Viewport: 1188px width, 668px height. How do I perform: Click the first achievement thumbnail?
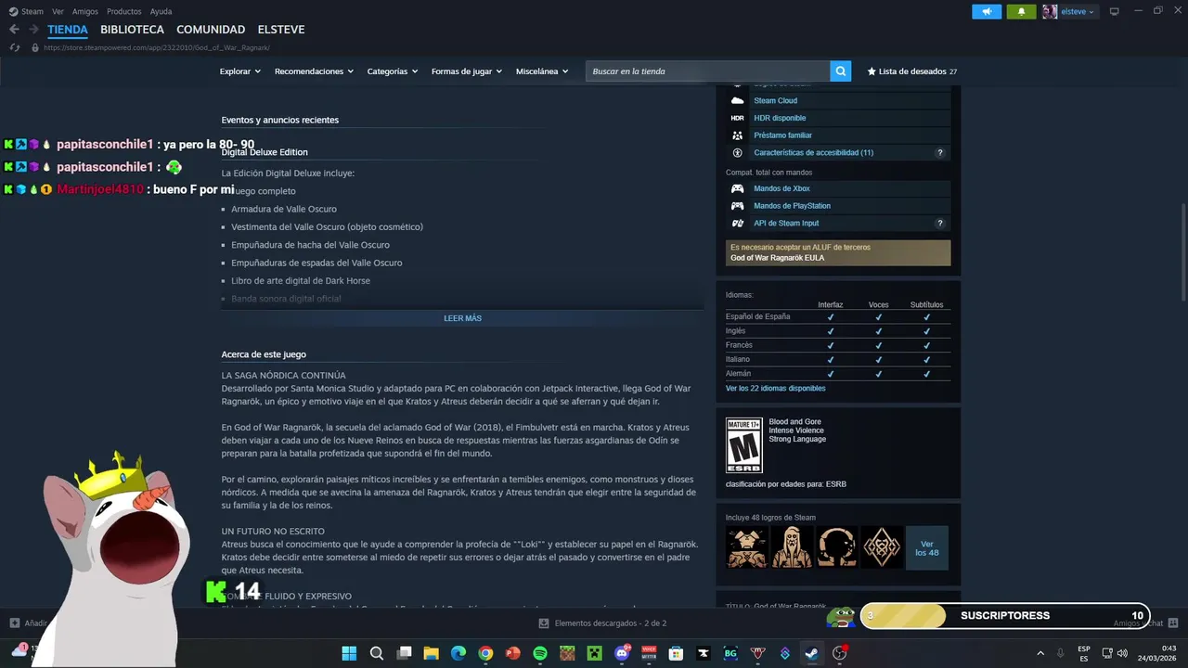[x=746, y=547]
